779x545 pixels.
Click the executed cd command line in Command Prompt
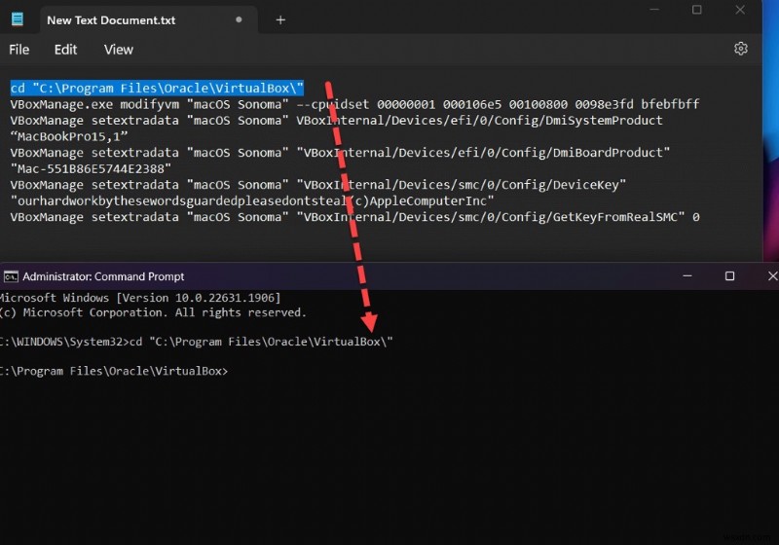[197, 342]
